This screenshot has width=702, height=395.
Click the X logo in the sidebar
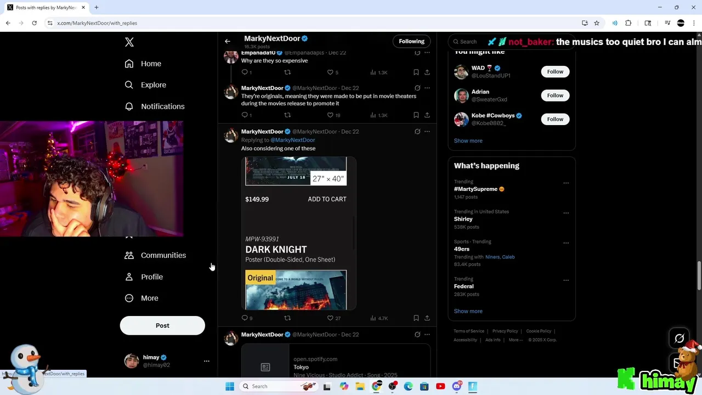click(129, 42)
